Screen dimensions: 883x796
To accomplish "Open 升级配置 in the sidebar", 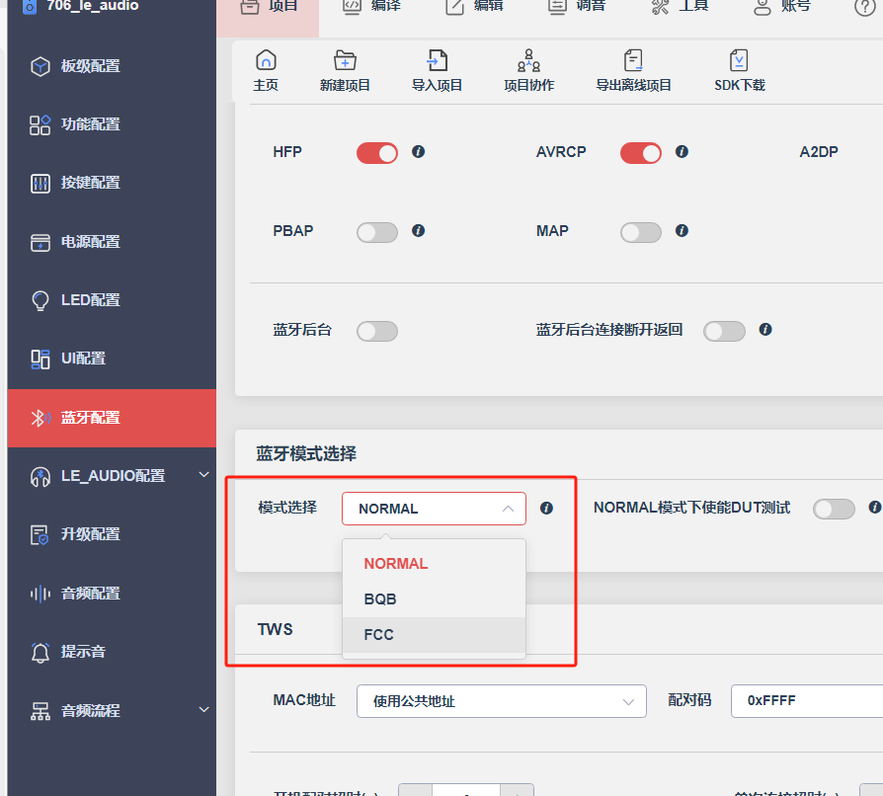I will [112, 534].
